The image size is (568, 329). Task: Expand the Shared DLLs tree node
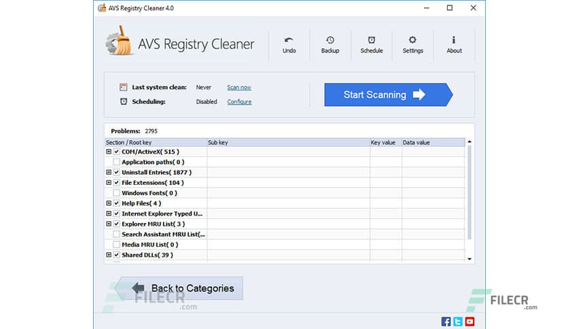point(109,255)
